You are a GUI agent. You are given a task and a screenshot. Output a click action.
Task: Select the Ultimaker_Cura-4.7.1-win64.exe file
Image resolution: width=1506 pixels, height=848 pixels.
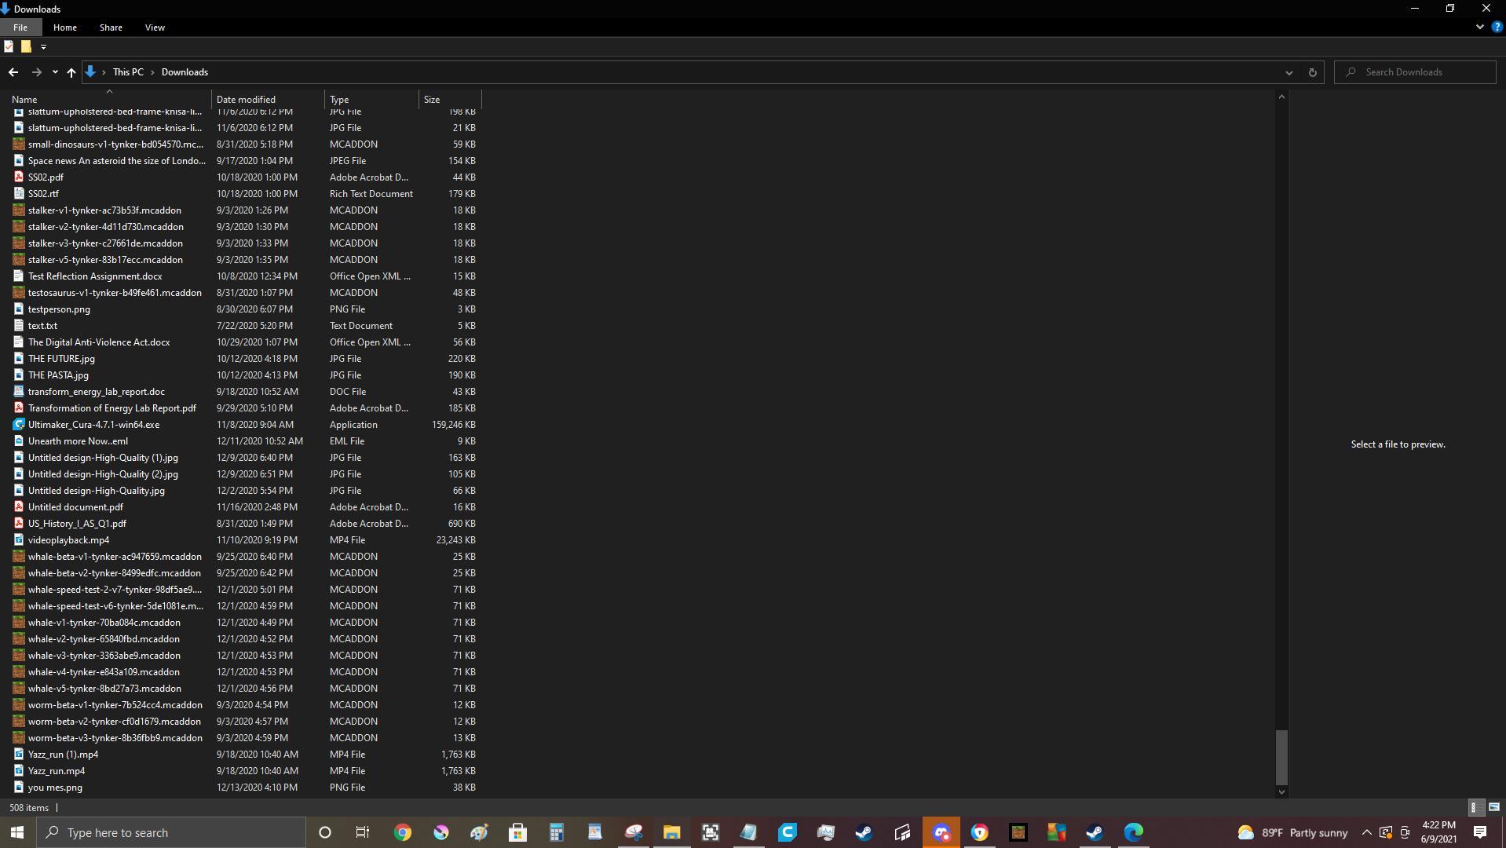93,425
